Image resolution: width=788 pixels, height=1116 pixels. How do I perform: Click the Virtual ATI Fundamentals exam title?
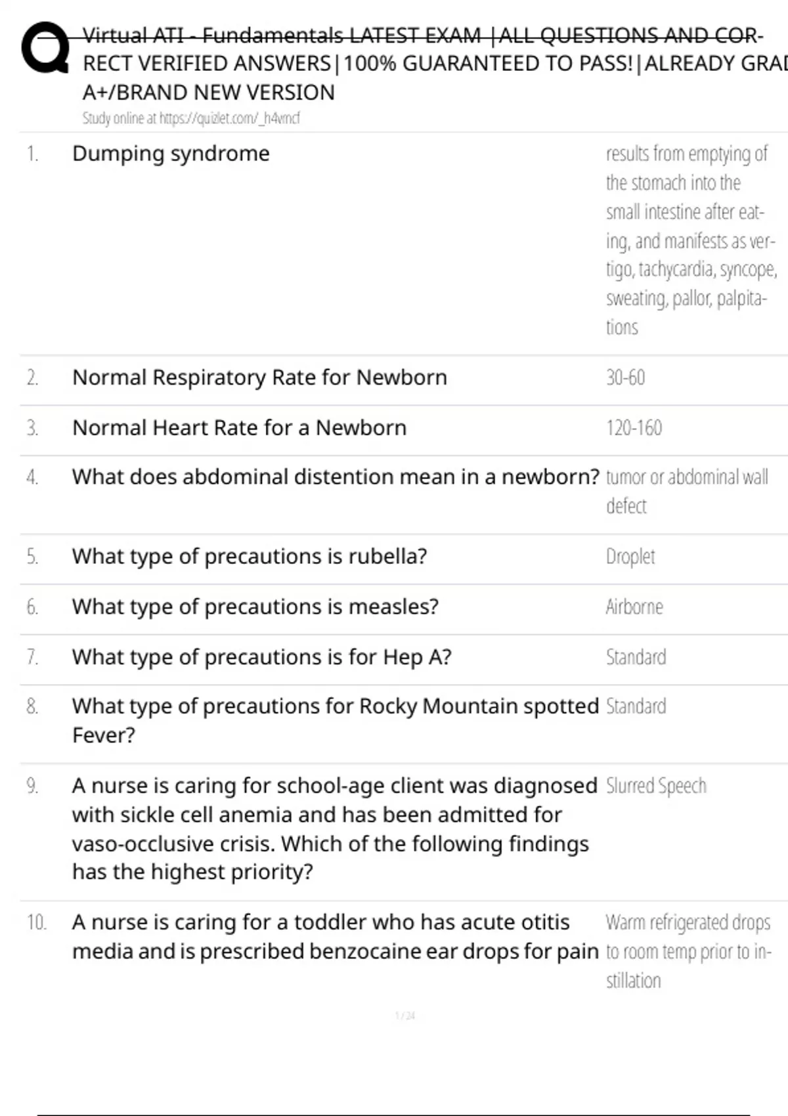click(x=420, y=64)
